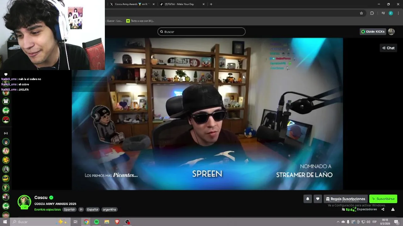Open File Explorer from the taskbar

[x=107, y=222]
